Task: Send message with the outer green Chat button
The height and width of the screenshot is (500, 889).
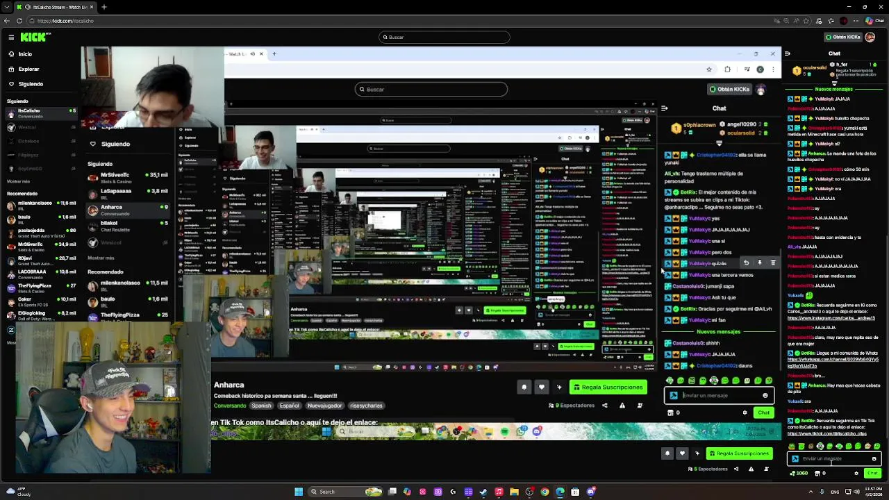Action: click(x=872, y=473)
